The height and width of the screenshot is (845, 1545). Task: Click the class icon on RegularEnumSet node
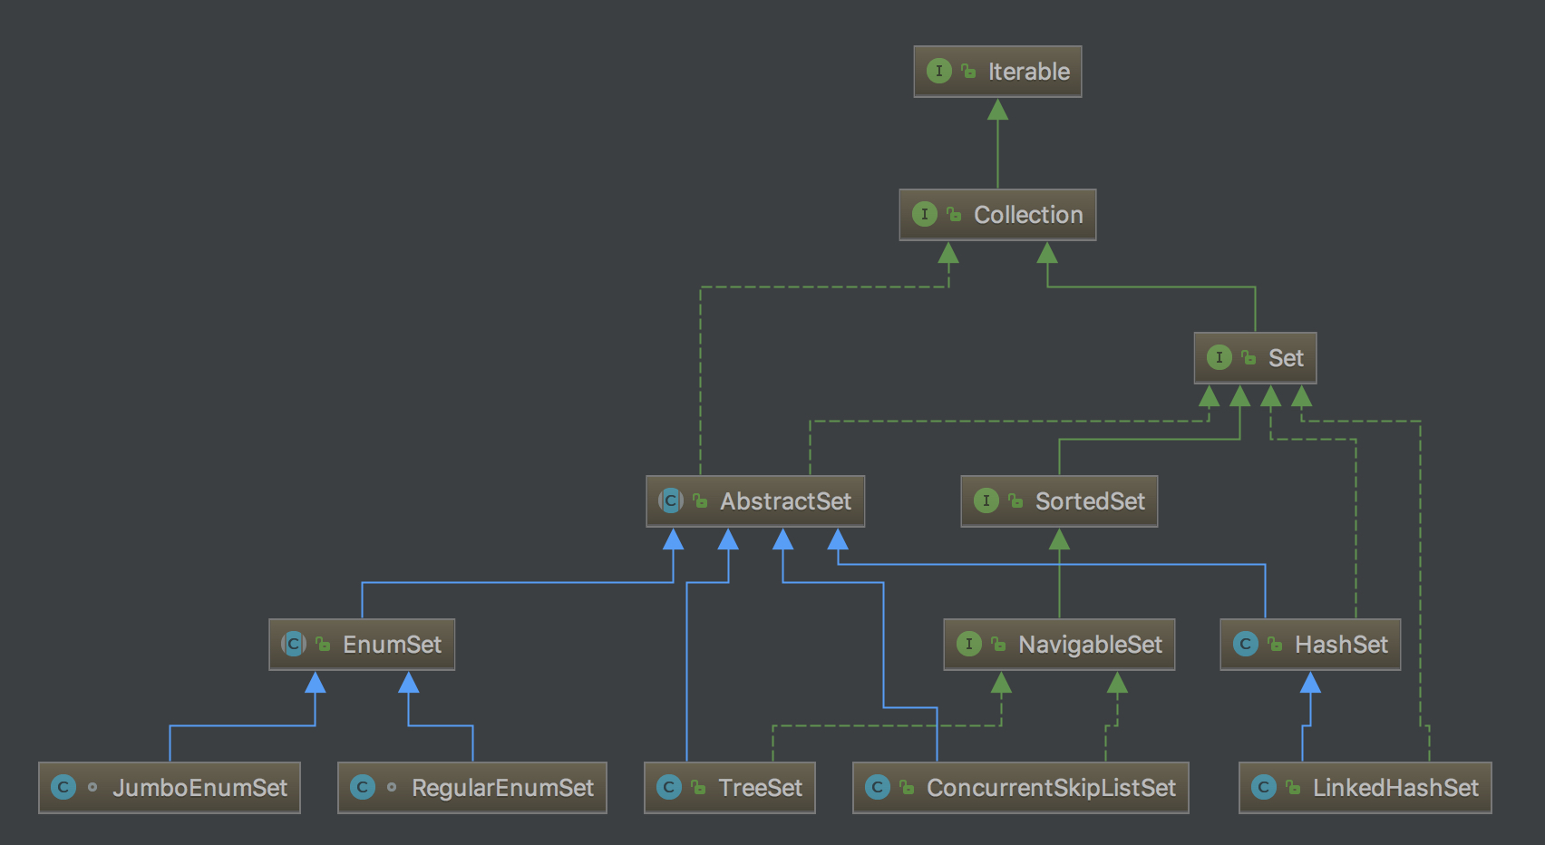point(363,787)
